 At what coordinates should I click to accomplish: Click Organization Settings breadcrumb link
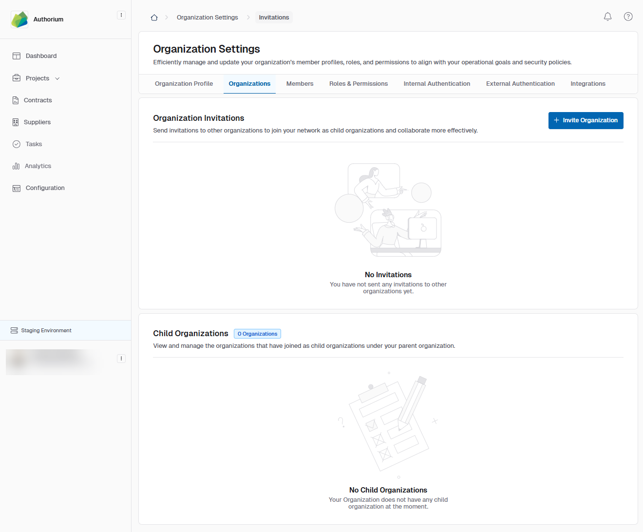pos(207,18)
